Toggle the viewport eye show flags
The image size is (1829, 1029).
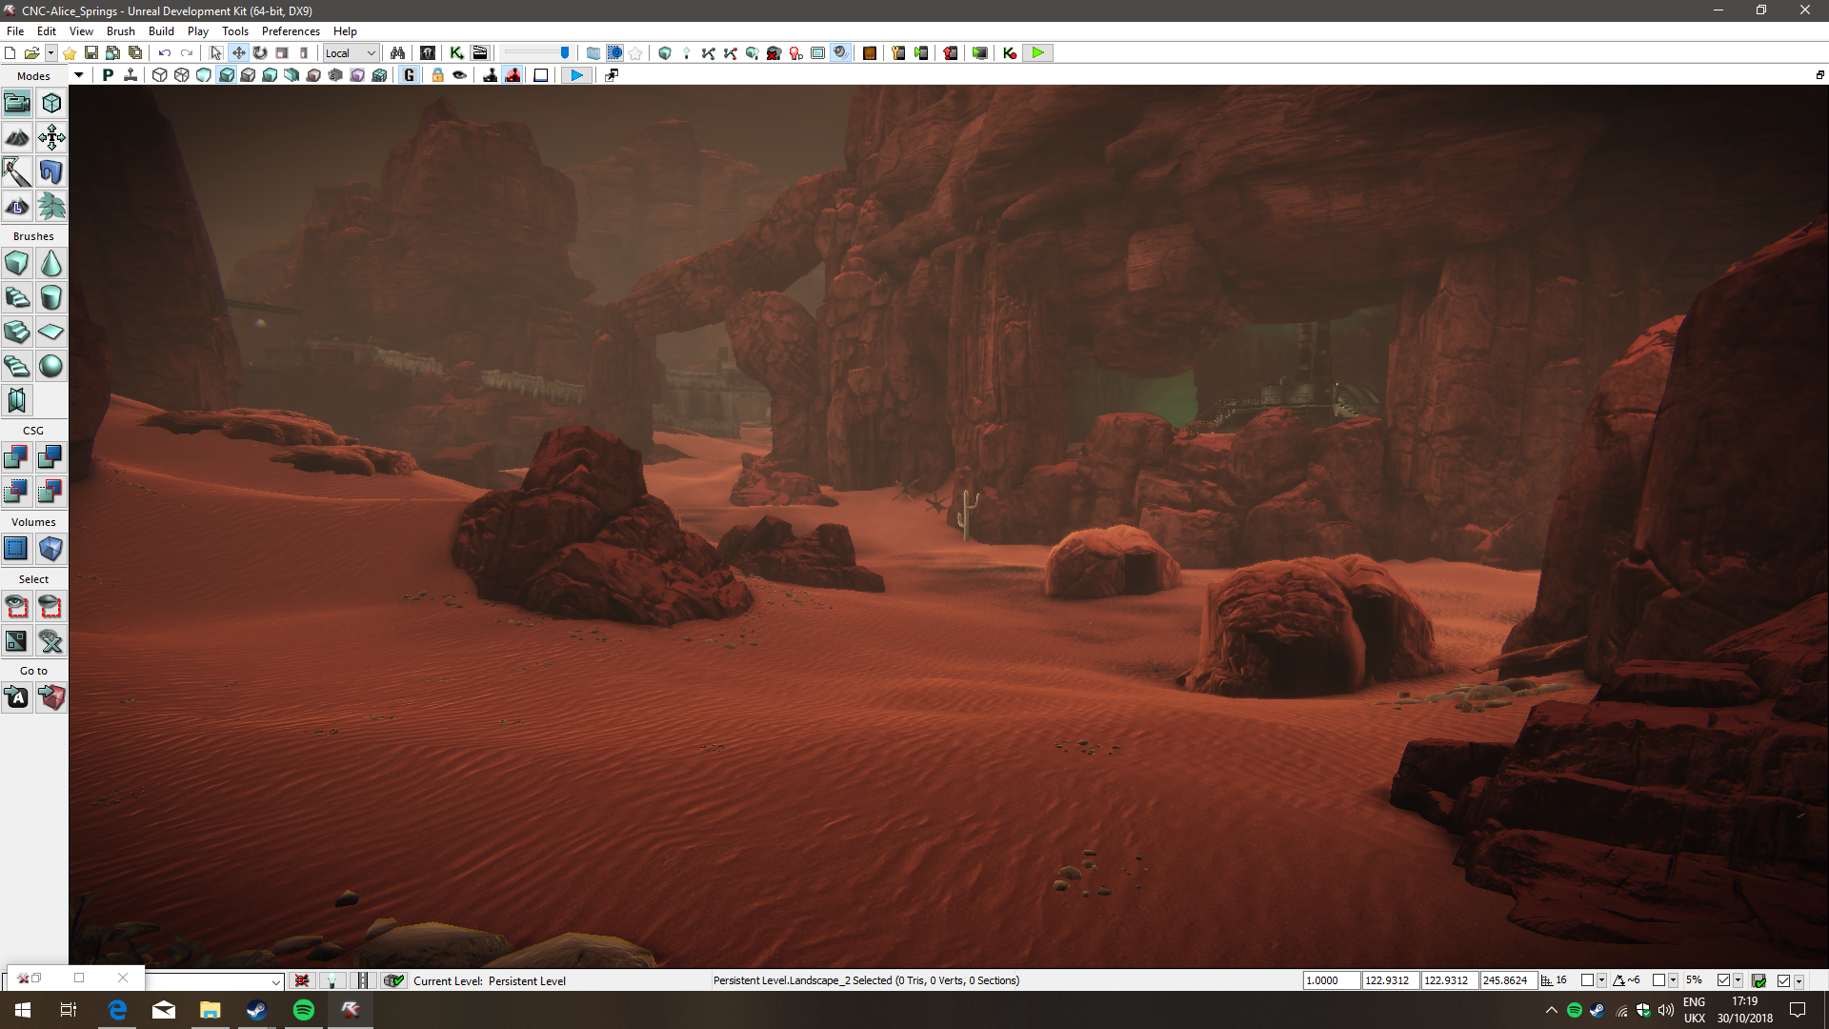pos(459,75)
